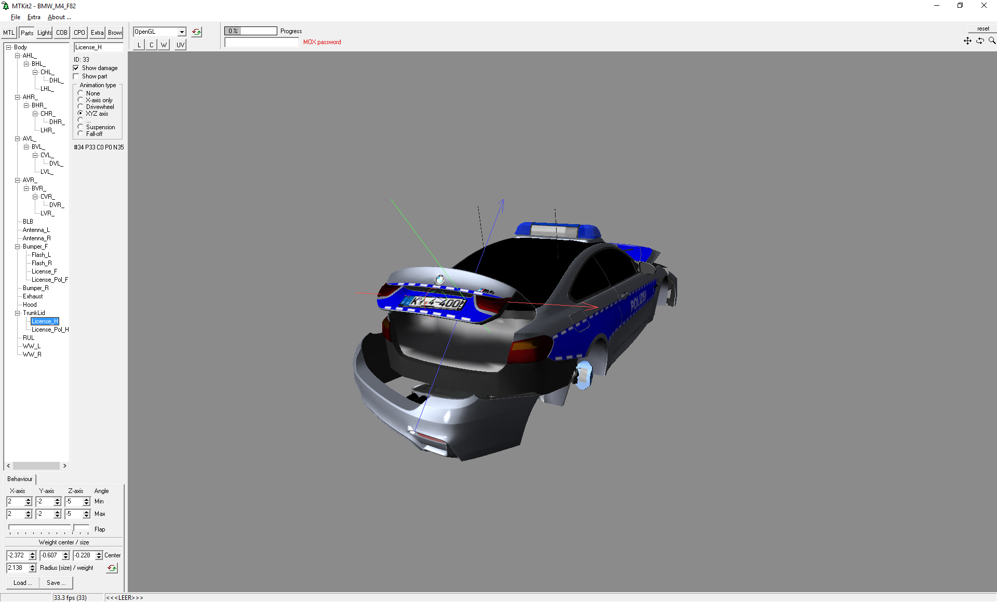
Task: Click the center -0.607 value field
Action: pyautogui.click(x=51, y=555)
